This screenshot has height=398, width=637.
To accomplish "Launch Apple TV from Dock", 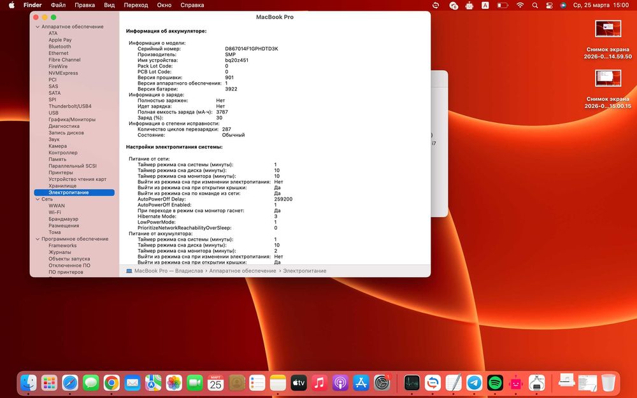I will tap(299, 383).
